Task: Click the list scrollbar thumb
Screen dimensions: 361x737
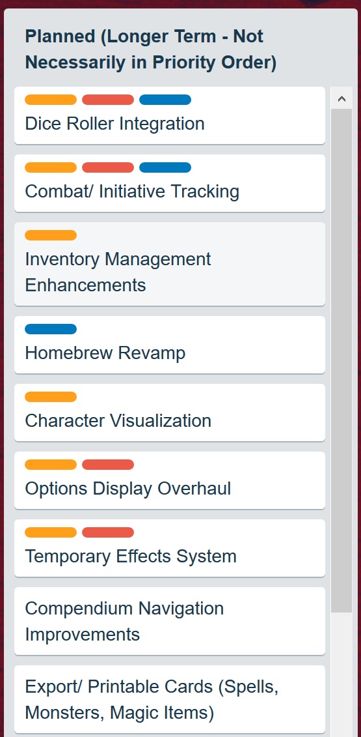Action: (341, 360)
